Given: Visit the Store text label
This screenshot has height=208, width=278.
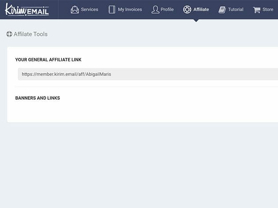Looking at the screenshot, I should click(x=268, y=10).
